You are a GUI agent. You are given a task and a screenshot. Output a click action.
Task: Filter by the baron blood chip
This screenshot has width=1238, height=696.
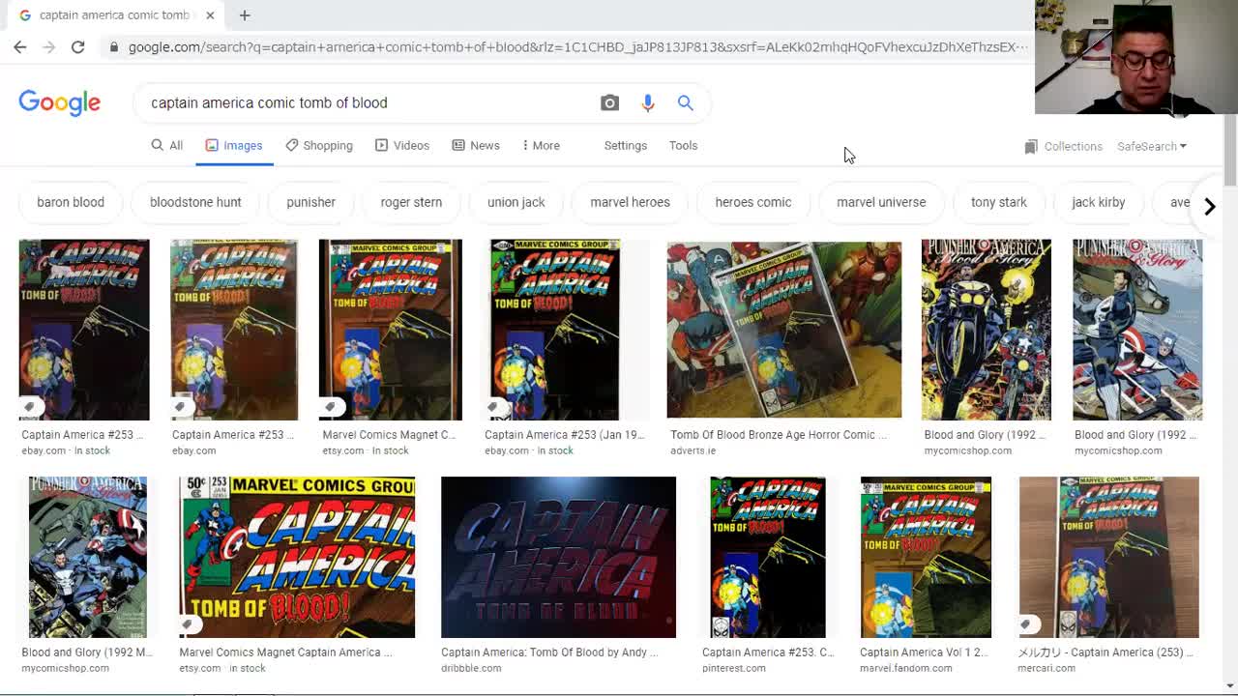[71, 202]
